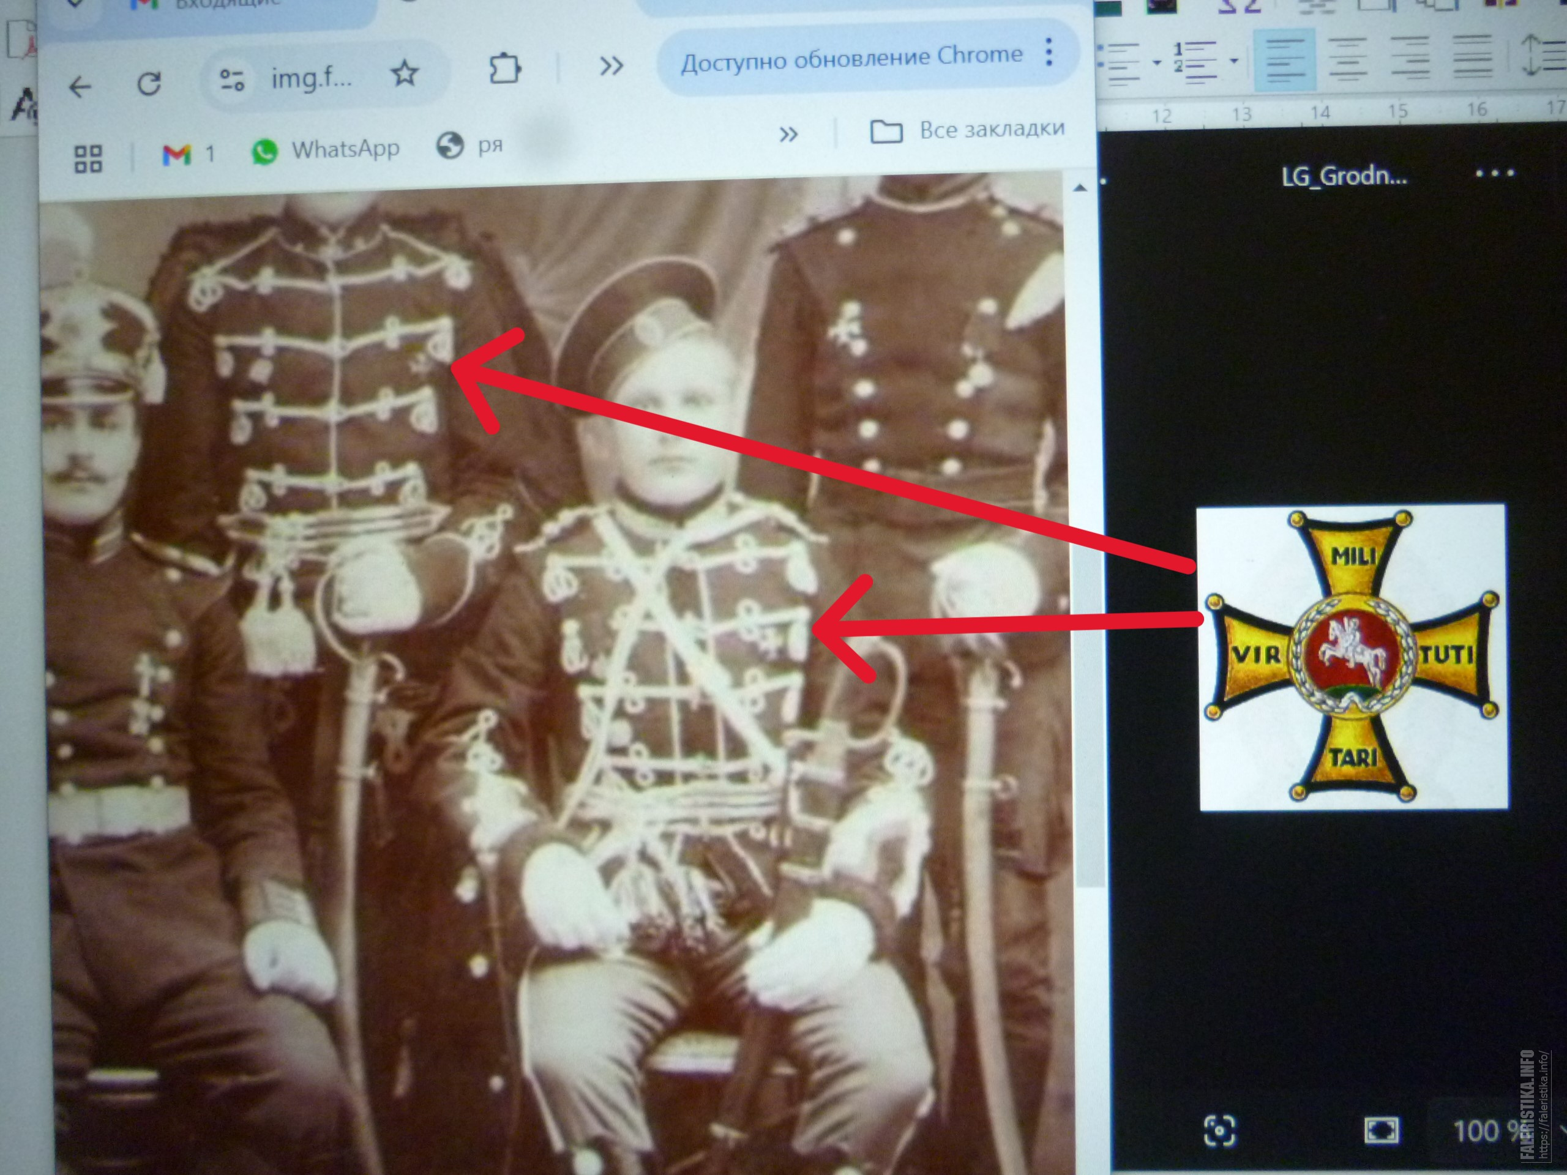Toggle justified text alignment
The width and height of the screenshot is (1567, 1175).
[x=1472, y=57]
